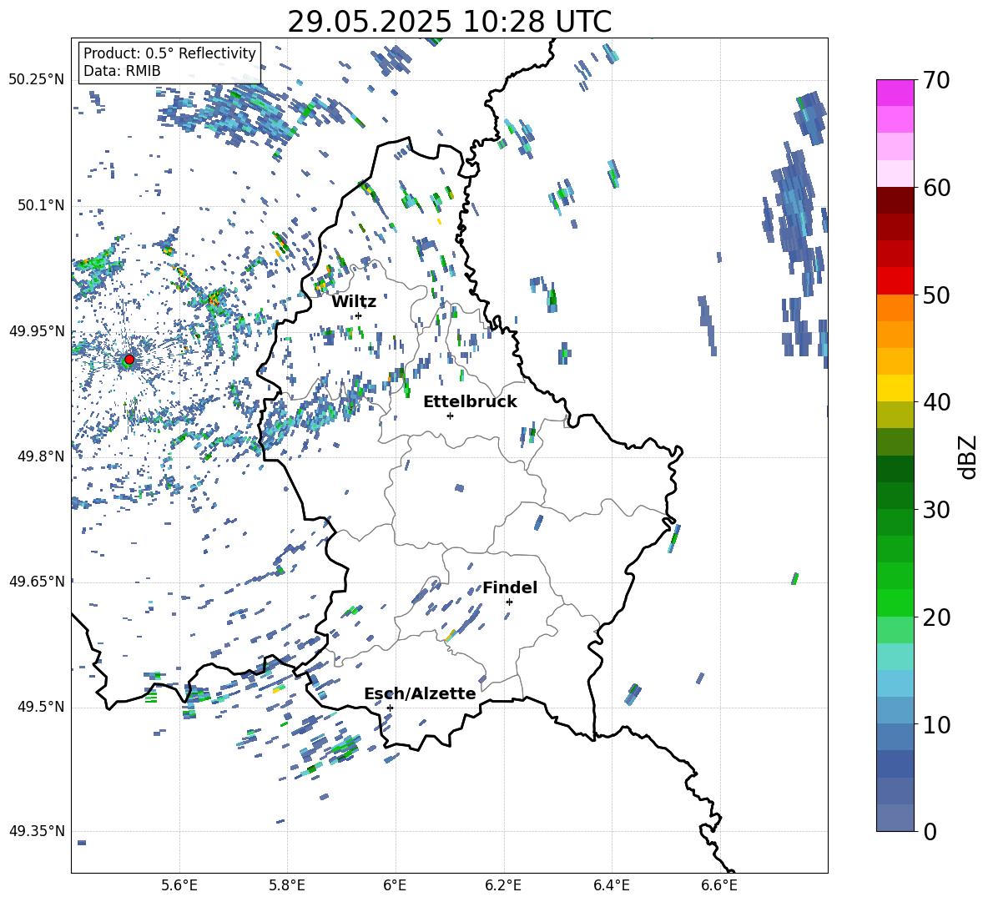Click the Esch/Alzette city label
988x902 pixels.
coord(420,693)
